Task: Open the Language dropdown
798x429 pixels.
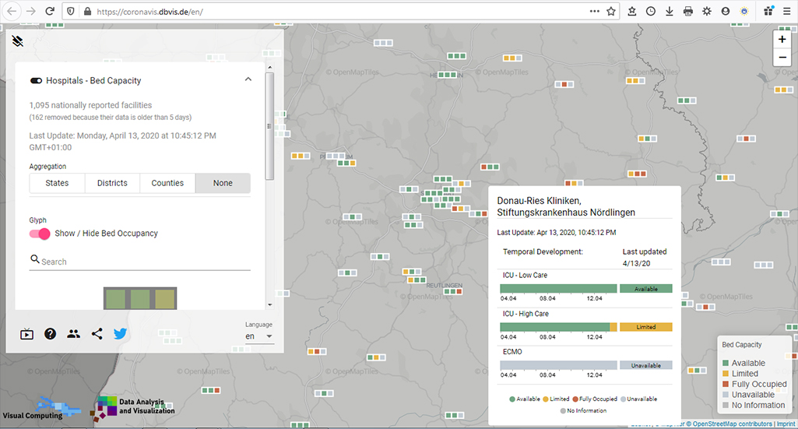Action: click(258, 336)
